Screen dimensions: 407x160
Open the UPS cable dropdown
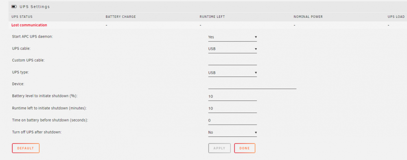coord(232,49)
